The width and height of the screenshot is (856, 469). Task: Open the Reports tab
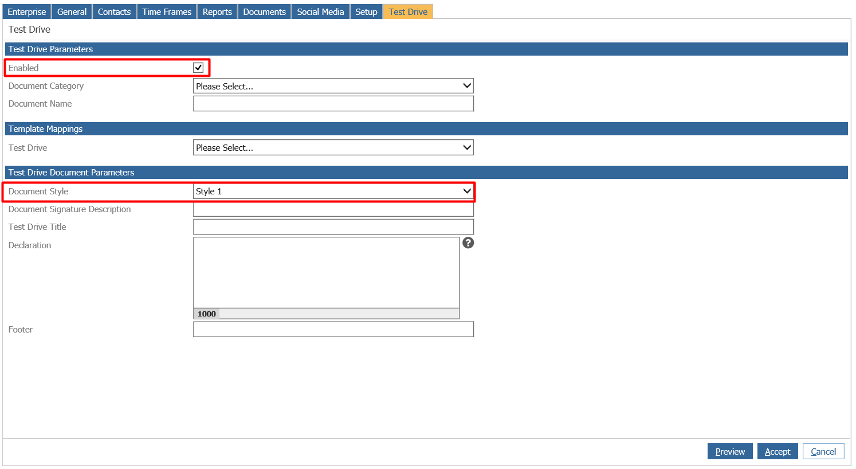click(x=217, y=11)
